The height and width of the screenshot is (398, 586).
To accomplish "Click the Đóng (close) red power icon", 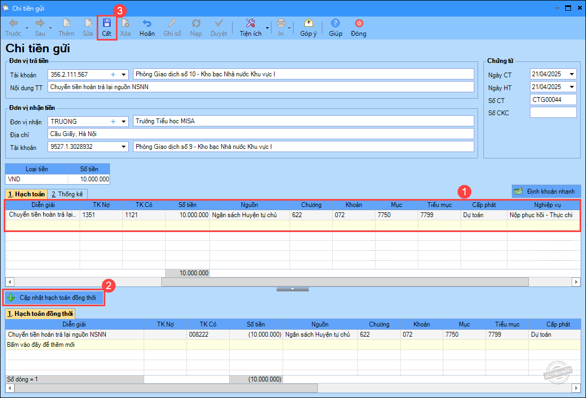I will click(359, 23).
